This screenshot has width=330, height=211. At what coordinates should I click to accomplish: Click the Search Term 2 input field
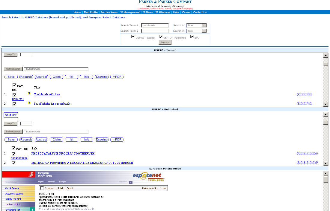point(155,31)
